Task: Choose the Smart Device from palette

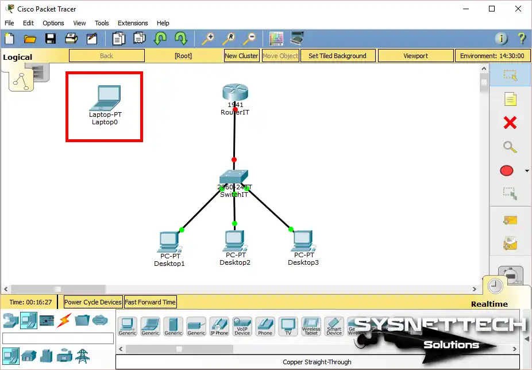Action: pyautogui.click(x=334, y=326)
